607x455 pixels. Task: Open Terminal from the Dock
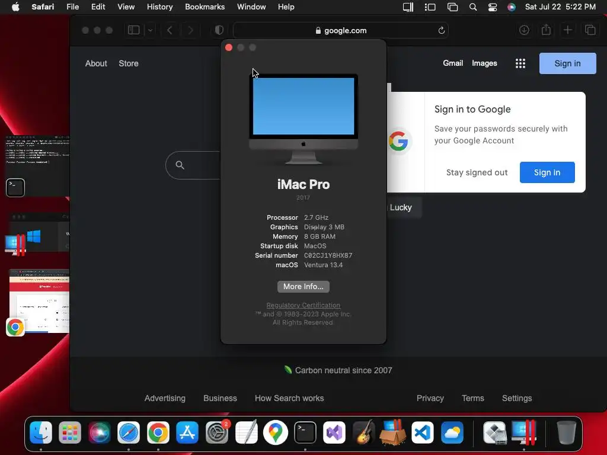[x=305, y=432]
